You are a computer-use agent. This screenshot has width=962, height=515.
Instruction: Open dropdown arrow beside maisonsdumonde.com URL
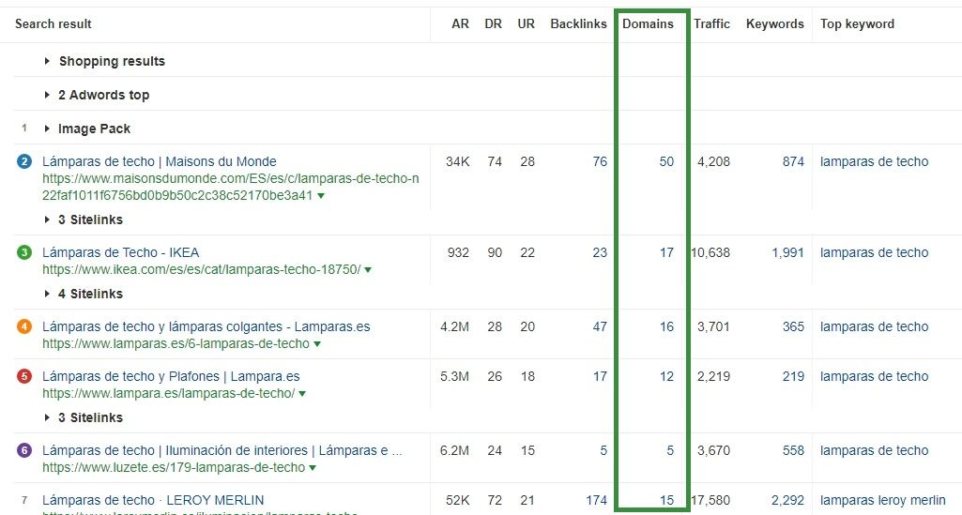(x=321, y=196)
